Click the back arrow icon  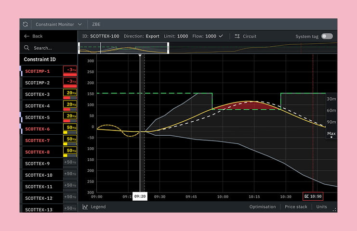pos(27,36)
